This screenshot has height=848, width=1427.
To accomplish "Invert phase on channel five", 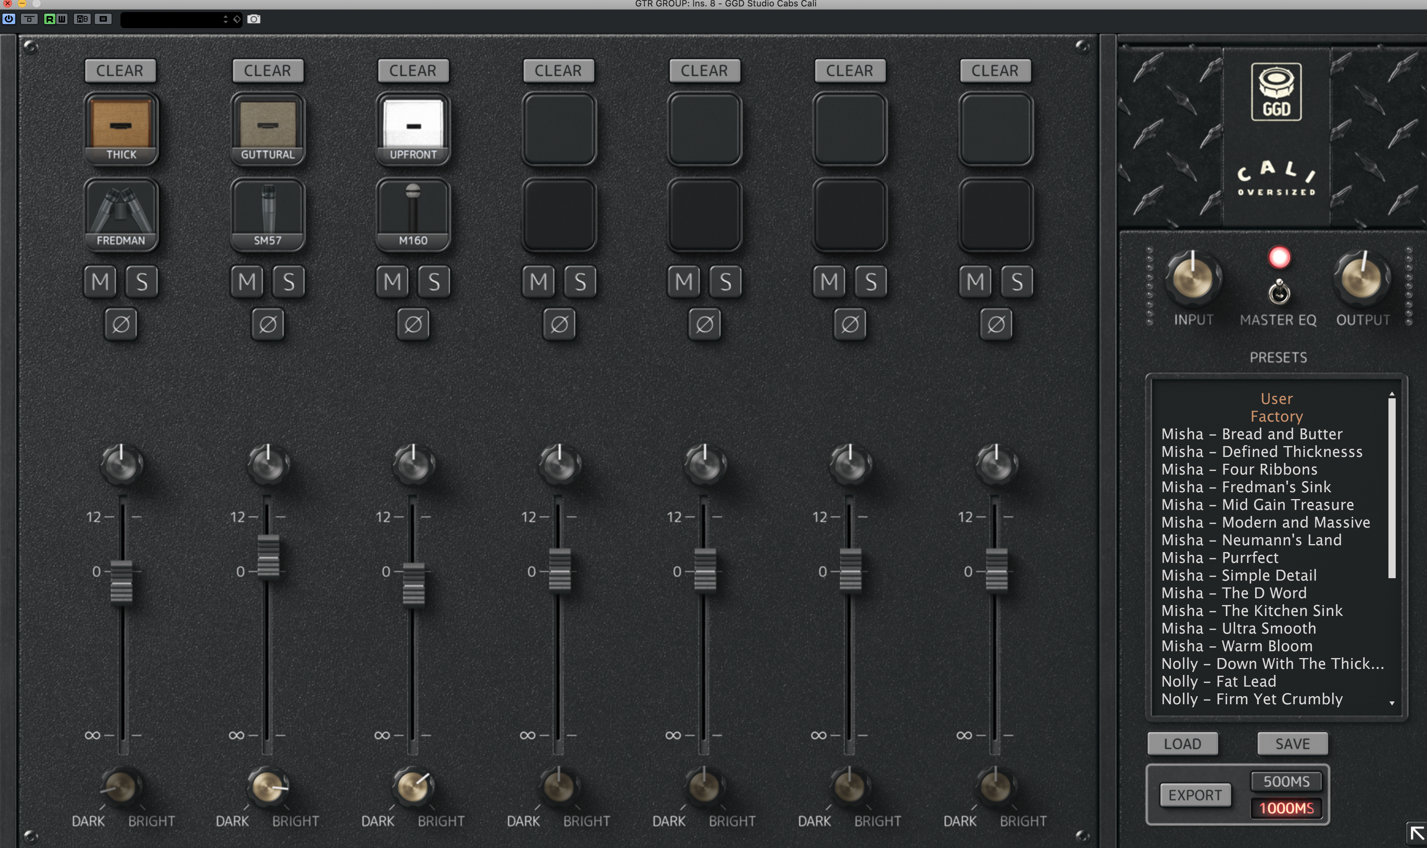I will click(704, 324).
